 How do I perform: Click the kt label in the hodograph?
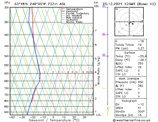(117, 9)
